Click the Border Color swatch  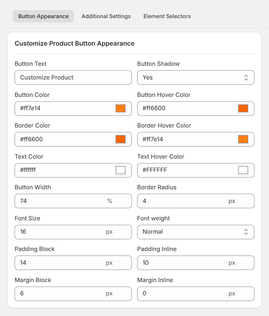point(121,139)
